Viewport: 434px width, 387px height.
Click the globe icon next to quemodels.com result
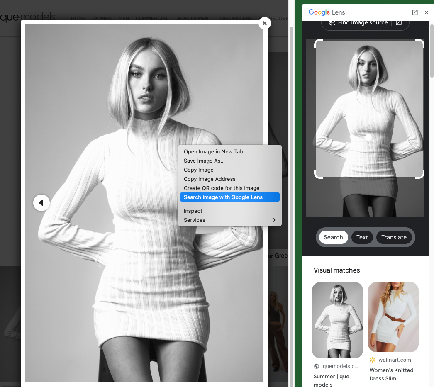[x=317, y=366]
